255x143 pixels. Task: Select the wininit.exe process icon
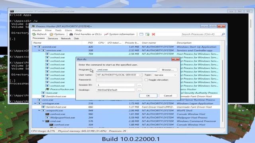tap(39, 47)
